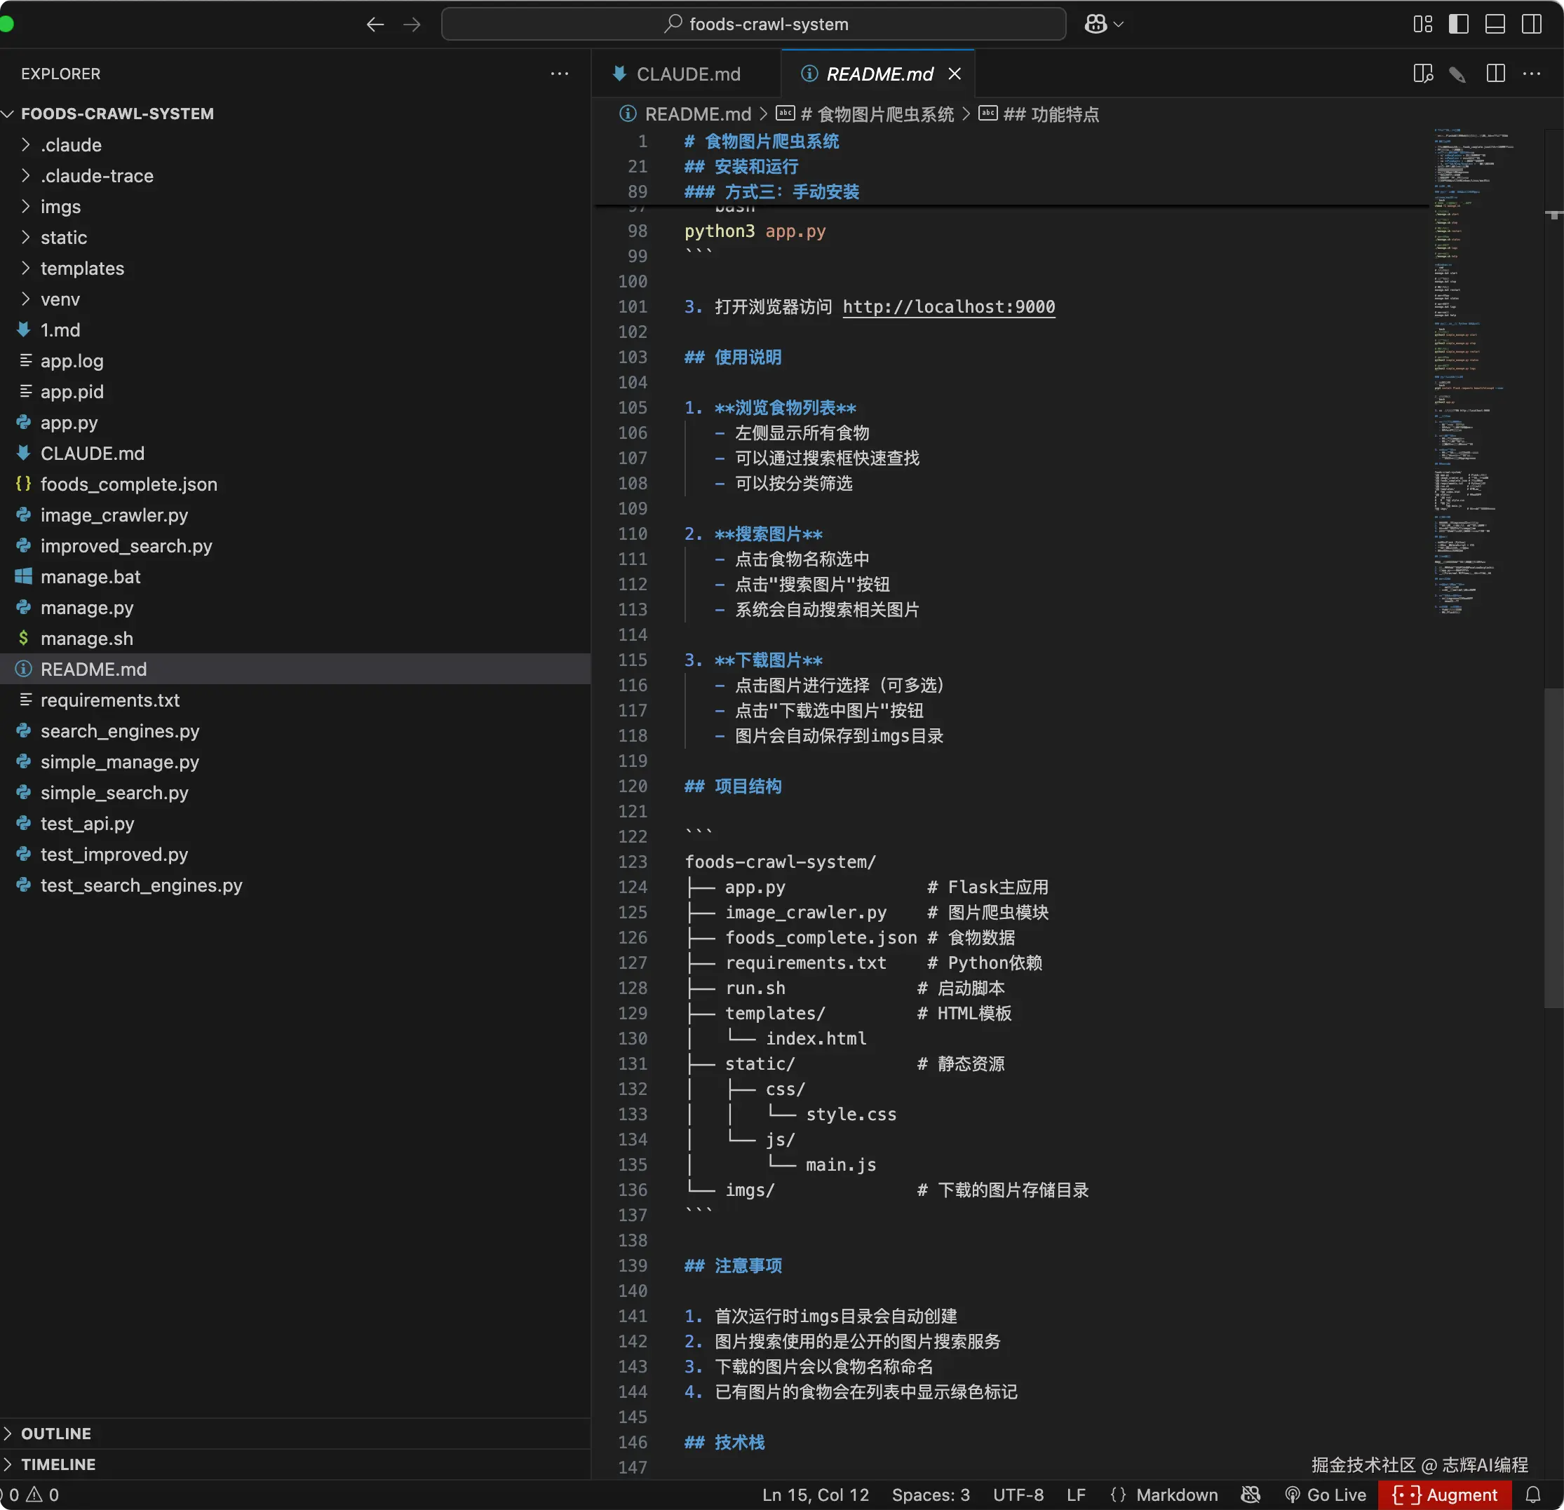This screenshot has width=1564, height=1510.
Task: Open the http://localhost:9000 link
Action: [x=948, y=306]
